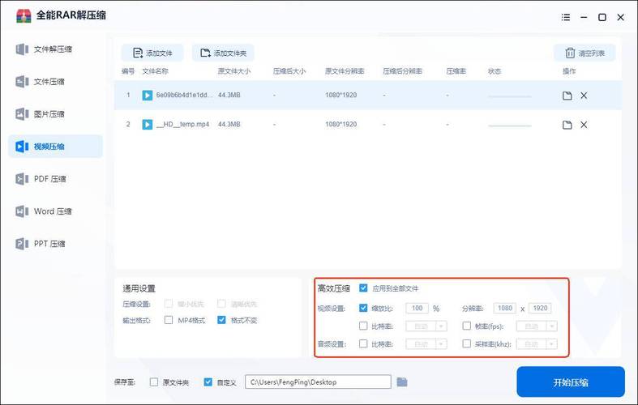638x405 pixels.
Task: Click PDF 压缩 sidebar icon
Action: (x=22, y=179)
